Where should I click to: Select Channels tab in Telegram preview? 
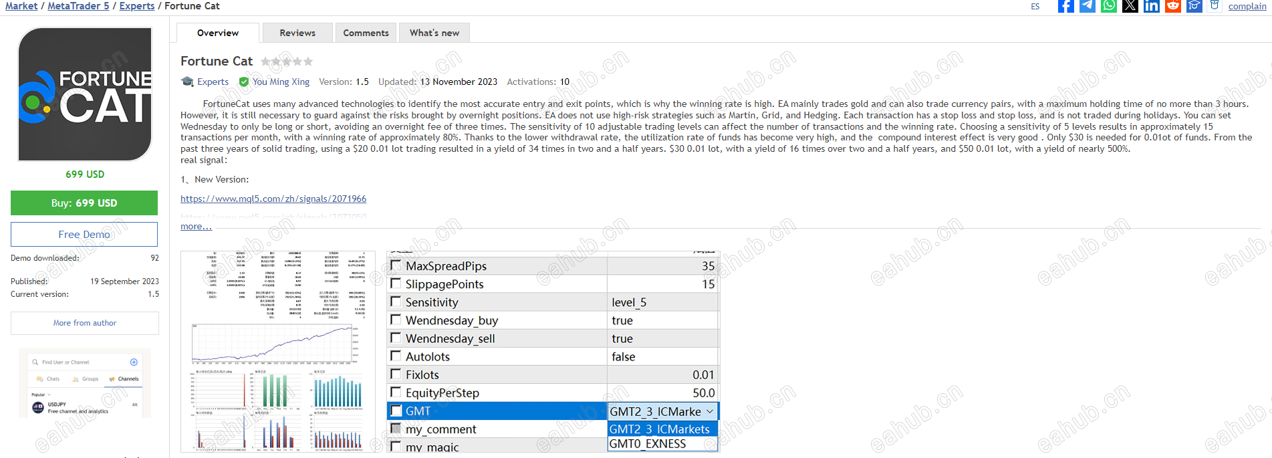pyautogui.click(x=124, y=379)
